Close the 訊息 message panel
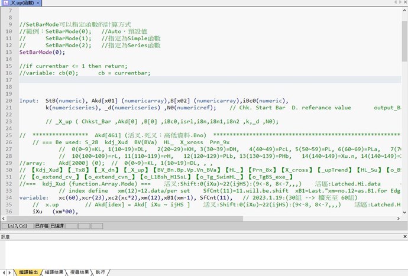Screen dimensions: 408x276 pos(404,236)
